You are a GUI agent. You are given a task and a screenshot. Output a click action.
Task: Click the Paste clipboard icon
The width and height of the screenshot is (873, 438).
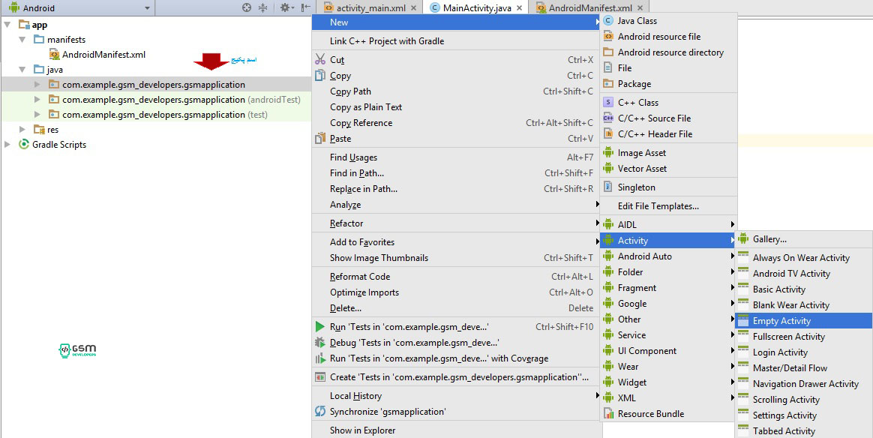(x=320, y=138)
